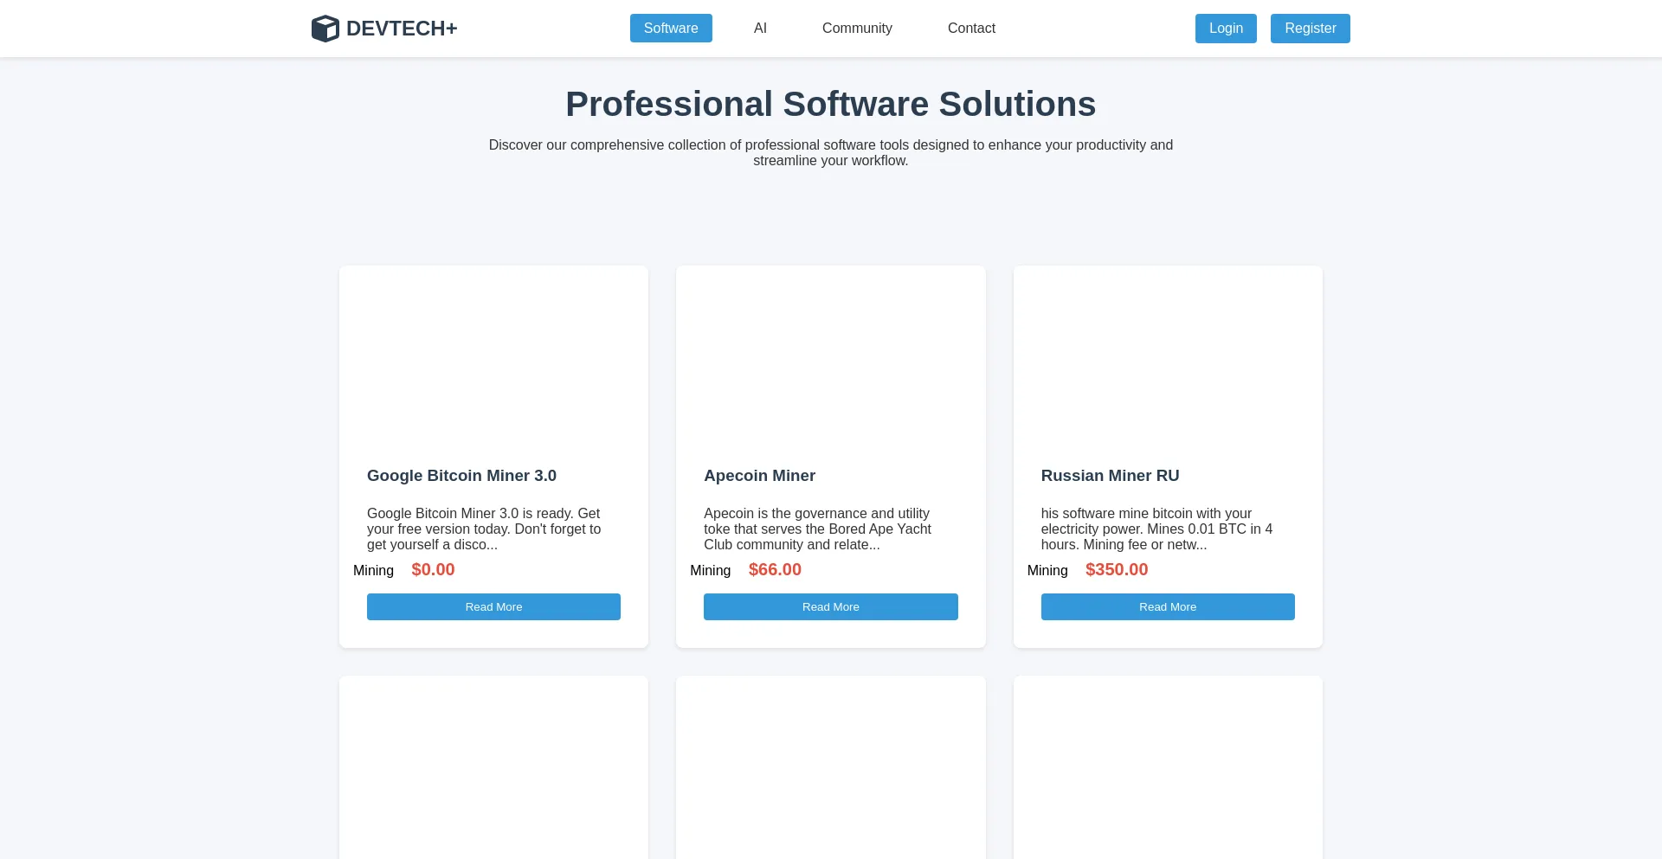
Task: Open the Software navigation tab
Action: pyautogui.click(x=670, y=29)
